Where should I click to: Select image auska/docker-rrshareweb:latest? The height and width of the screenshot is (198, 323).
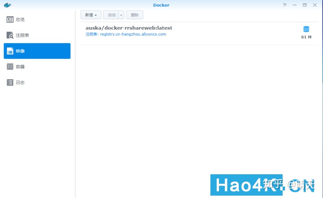pos(199,33)
